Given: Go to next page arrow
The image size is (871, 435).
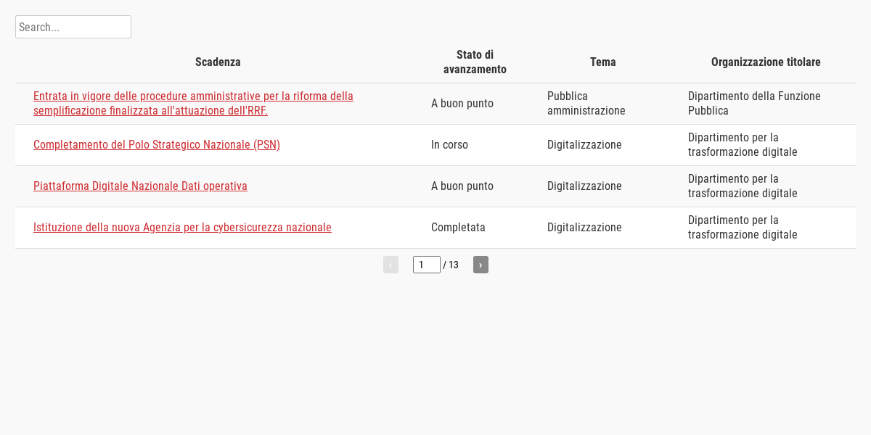Looking at the screenshot, I should coord(481,265).
